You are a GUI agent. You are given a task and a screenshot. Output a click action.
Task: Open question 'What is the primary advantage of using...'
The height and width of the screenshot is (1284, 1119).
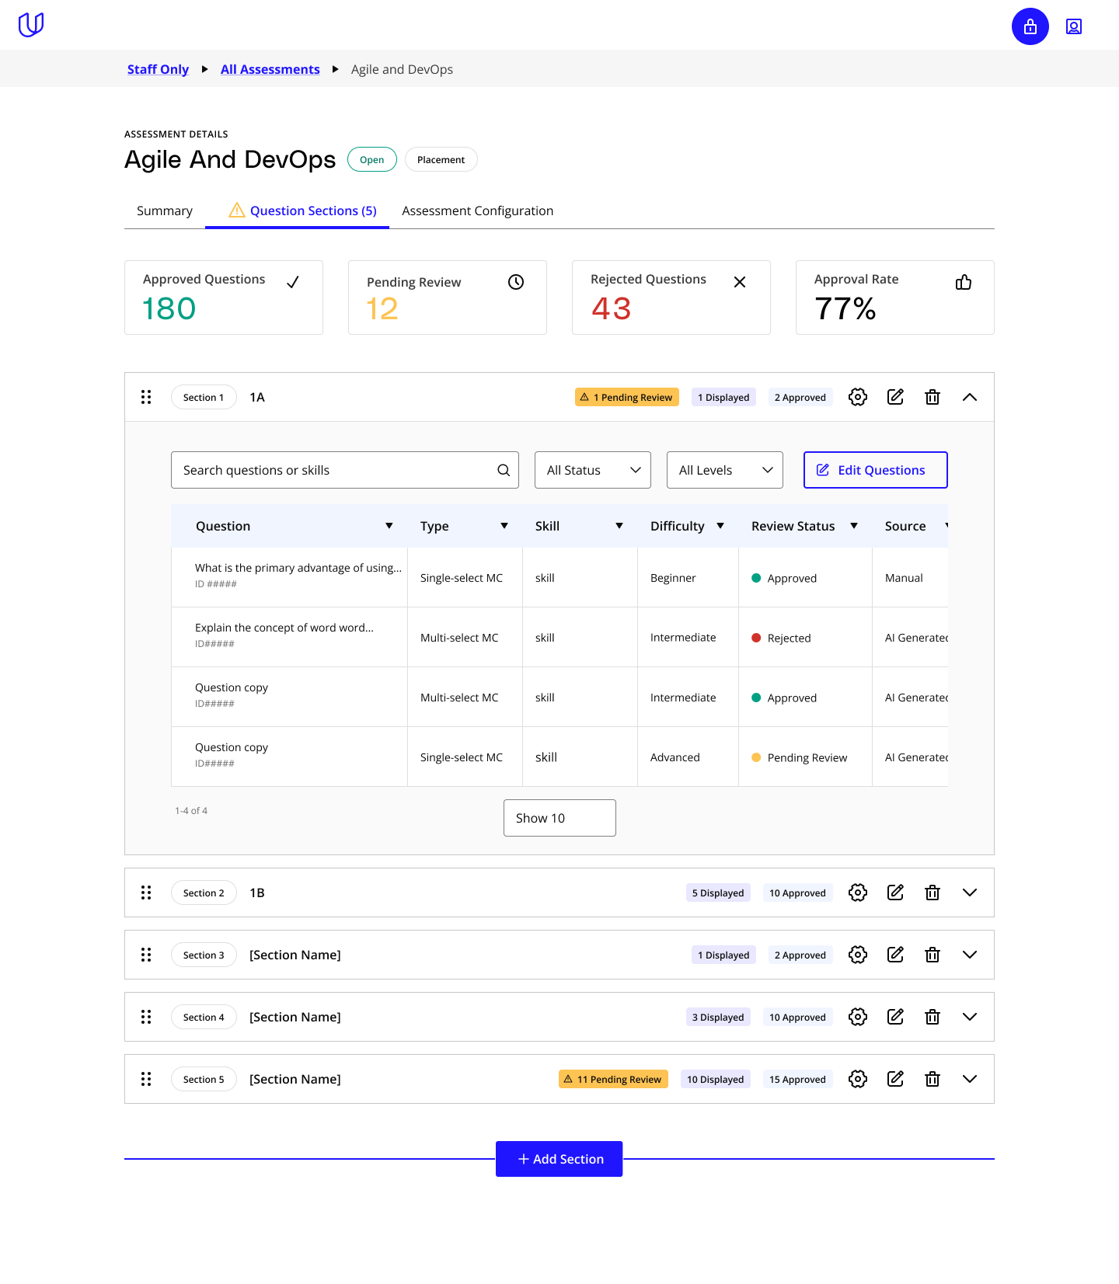pos(298,568)
